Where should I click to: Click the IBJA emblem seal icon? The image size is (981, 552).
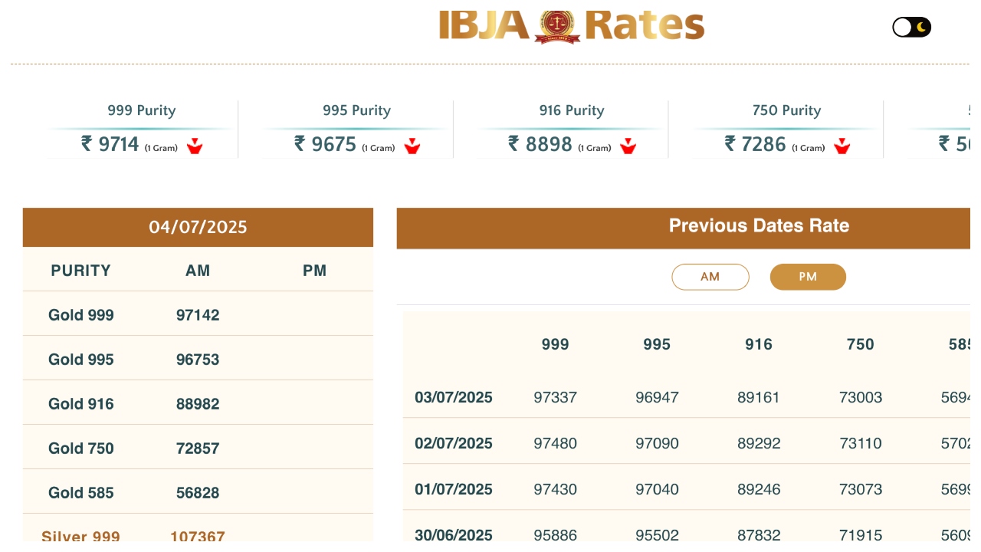click(557, 27)
